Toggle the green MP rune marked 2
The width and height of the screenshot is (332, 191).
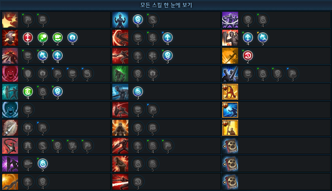pos(57,38)
